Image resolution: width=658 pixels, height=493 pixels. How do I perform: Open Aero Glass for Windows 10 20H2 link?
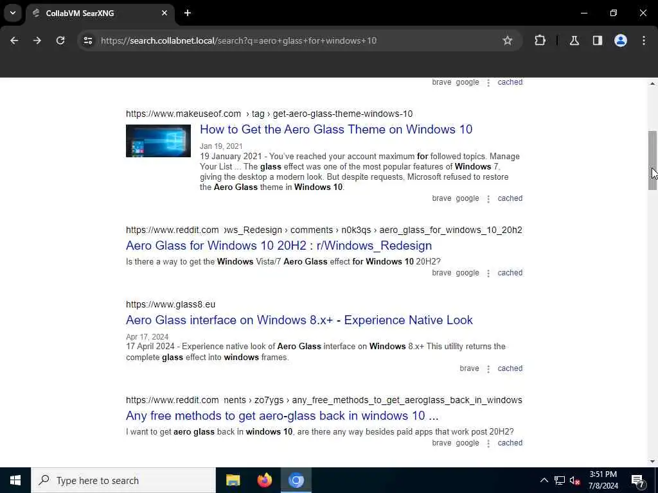pos(279,246)
